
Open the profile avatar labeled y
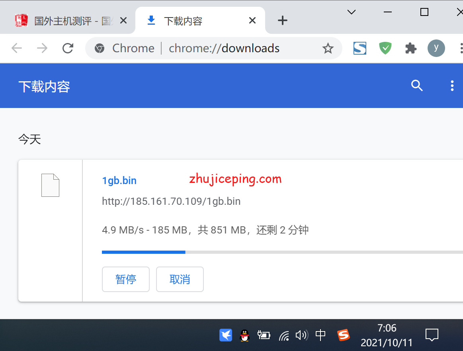tap(436, 48)
